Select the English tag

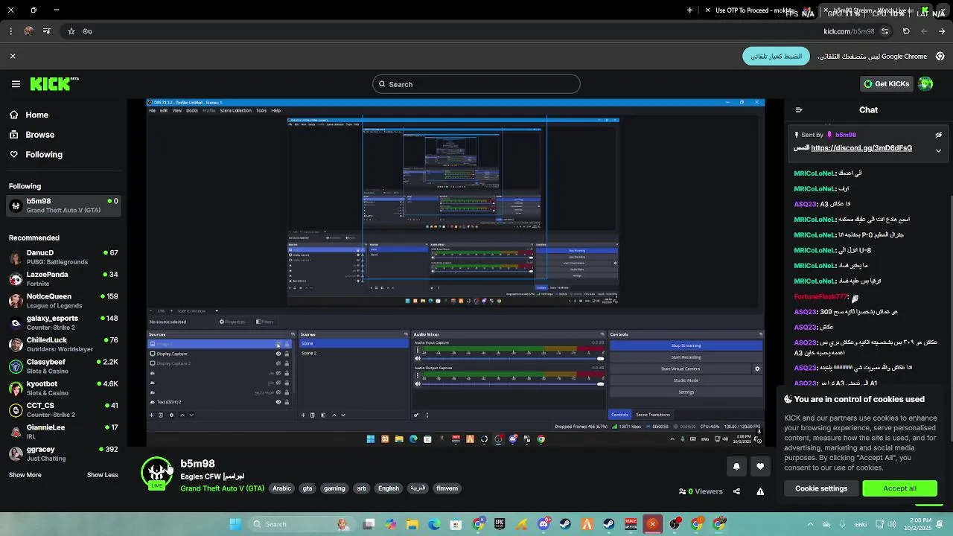389,488
